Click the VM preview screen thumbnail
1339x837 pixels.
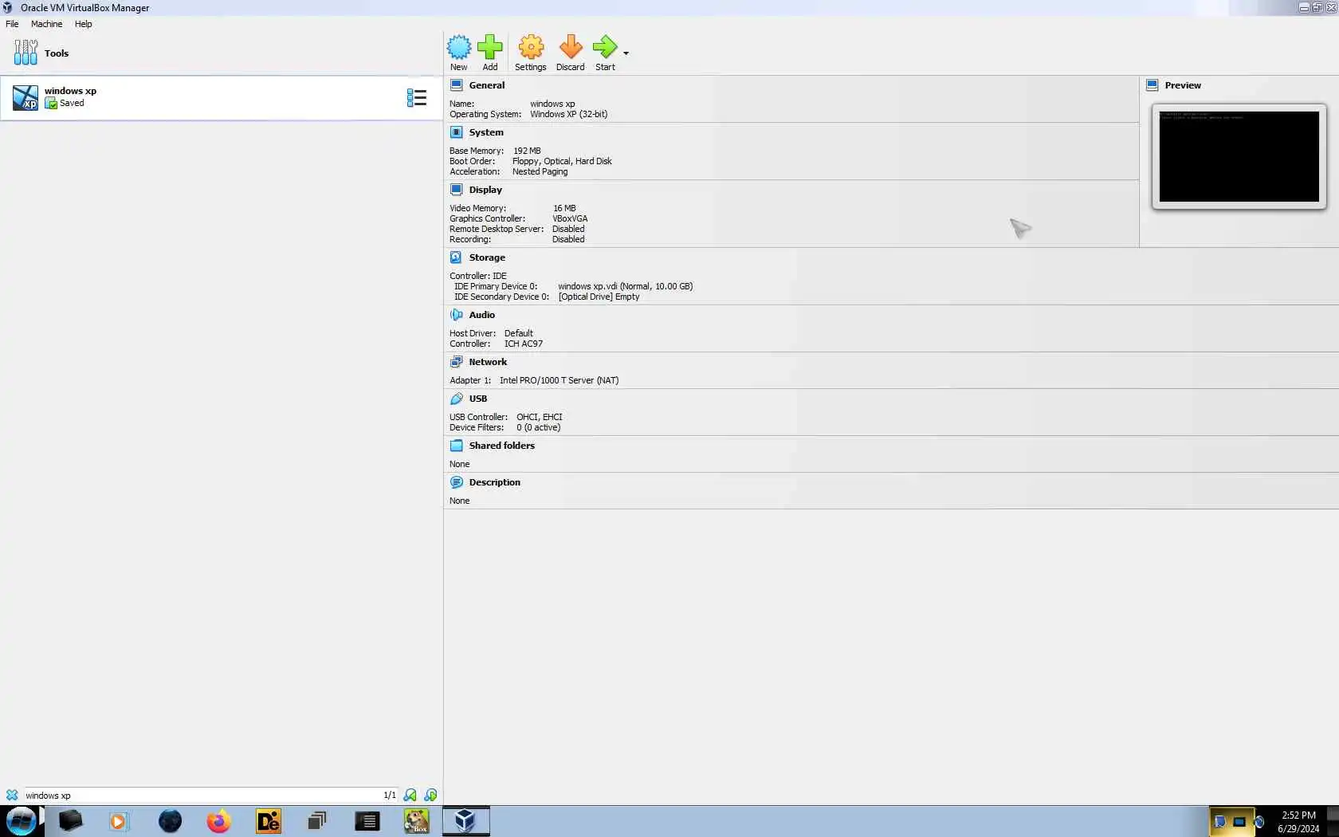coord(1239,156)
